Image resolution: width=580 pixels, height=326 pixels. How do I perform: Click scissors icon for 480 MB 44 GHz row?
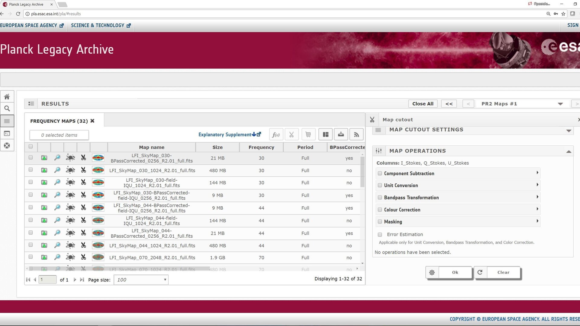tap(83, 245)
